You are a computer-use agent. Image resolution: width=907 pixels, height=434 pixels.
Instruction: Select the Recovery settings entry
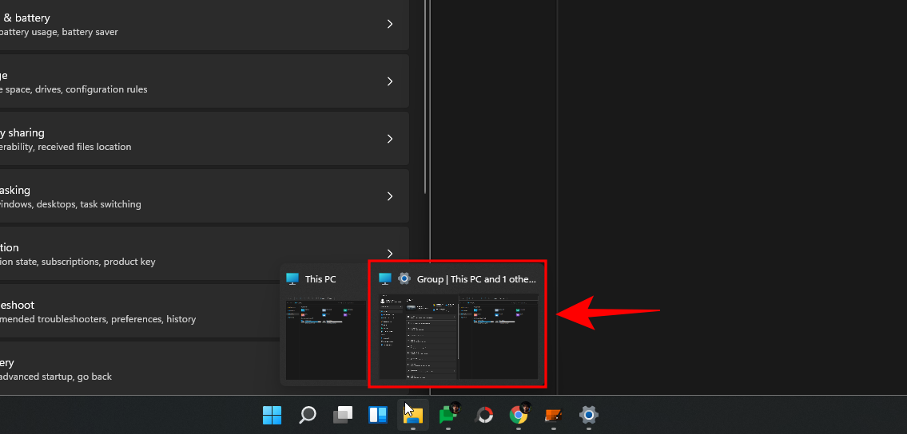136,369
